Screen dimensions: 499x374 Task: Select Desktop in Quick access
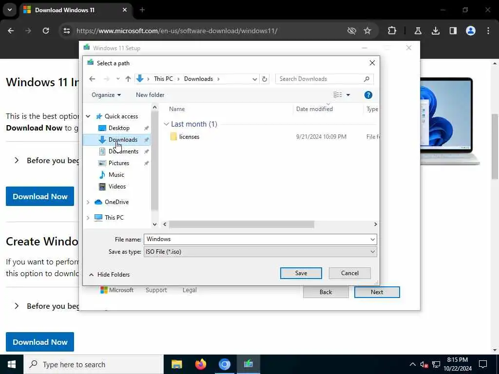tap(119, 128)
